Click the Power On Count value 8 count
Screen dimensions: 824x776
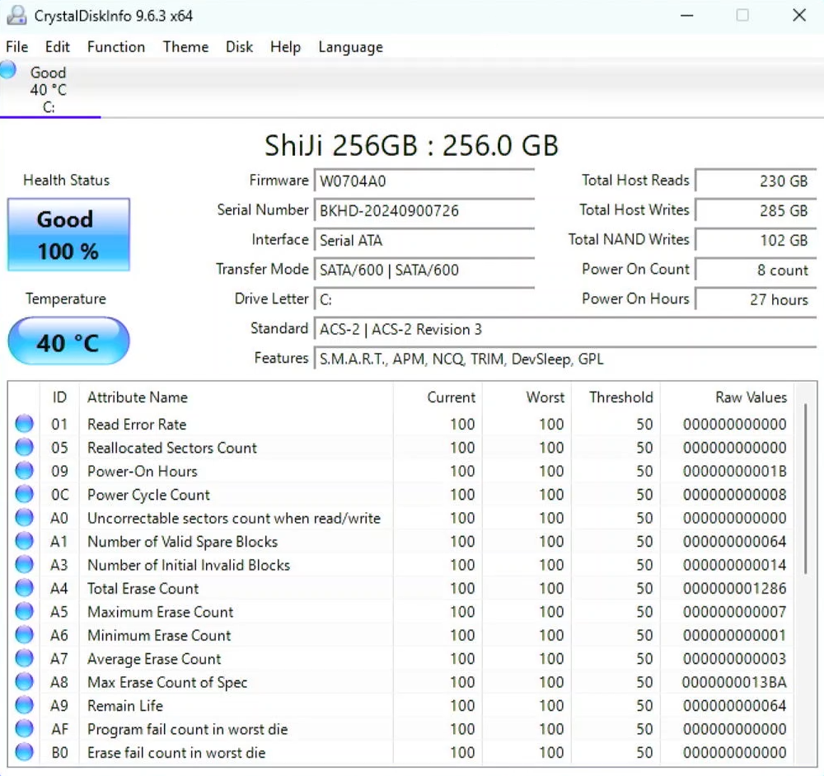click(x=756, y=270)
